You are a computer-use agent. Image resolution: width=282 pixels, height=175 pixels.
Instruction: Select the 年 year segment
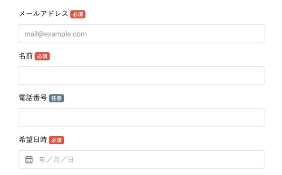[x=42, y=160]
